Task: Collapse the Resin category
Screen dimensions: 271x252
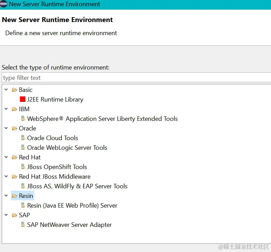Action: click(6, 196)
